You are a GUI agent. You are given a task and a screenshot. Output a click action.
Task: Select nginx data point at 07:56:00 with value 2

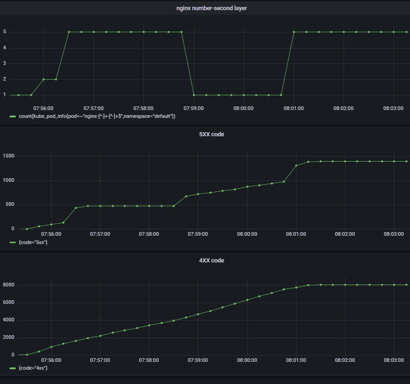44,79
